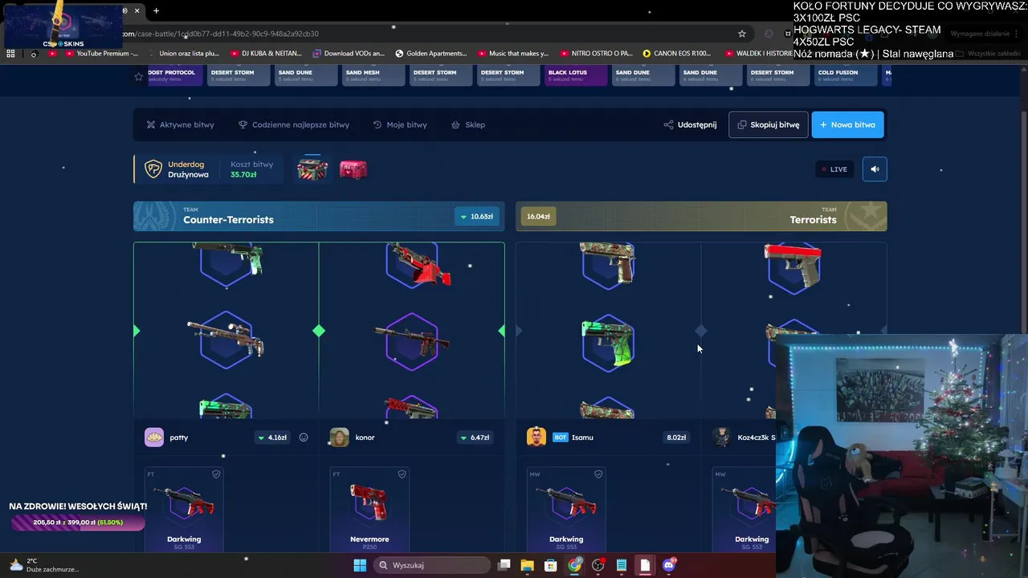Open the Golden Apartments bookmark

[431, 54]
